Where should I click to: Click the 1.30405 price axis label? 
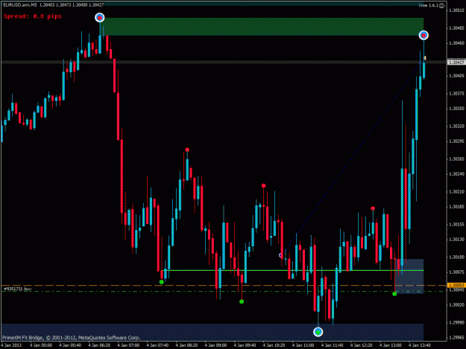click(457, 76)
